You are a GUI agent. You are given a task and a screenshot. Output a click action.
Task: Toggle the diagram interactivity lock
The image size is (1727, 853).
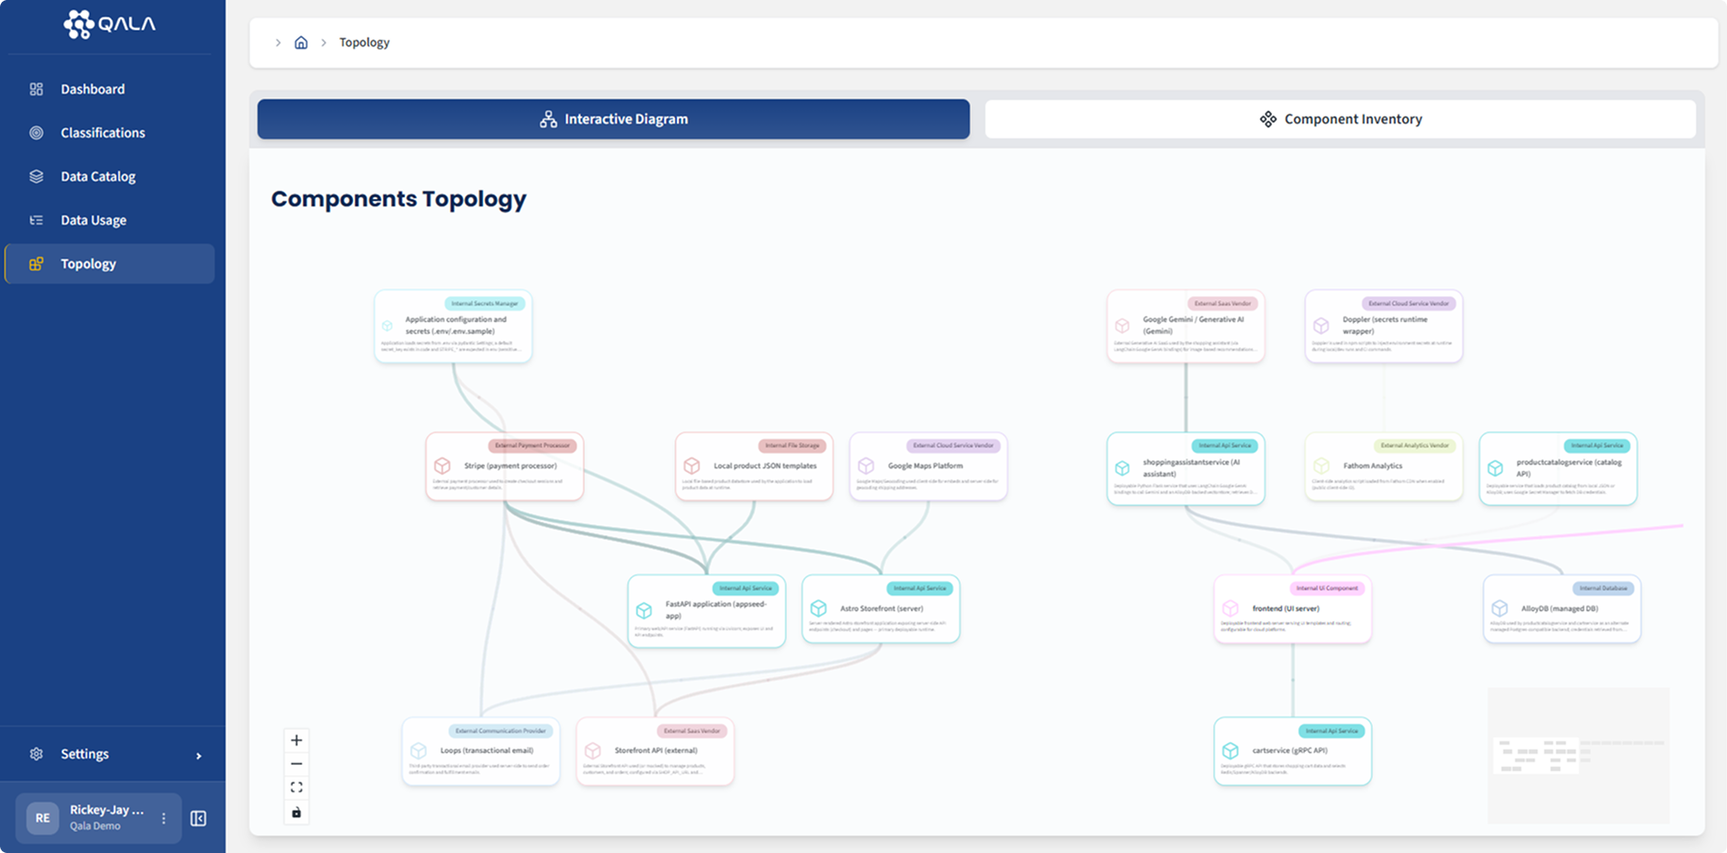pyautogui.click(x=296, y=812)
